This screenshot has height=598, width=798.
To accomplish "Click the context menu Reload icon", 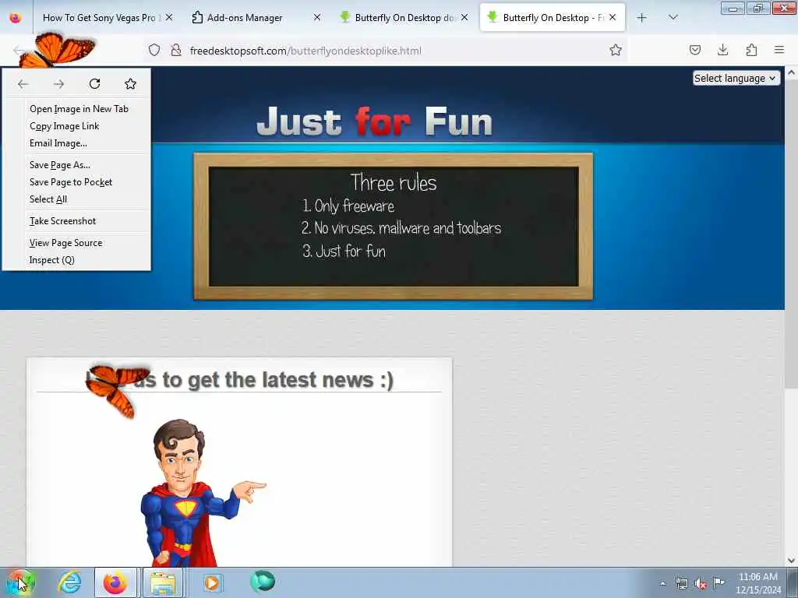I will 94,83.
